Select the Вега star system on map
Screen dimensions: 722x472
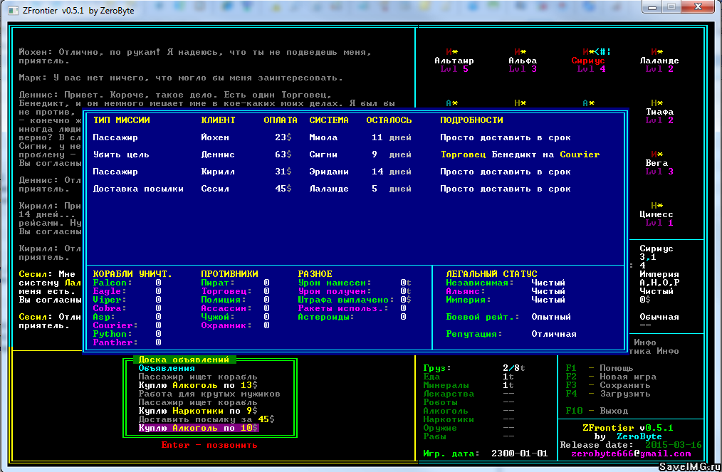coord(656,163)
